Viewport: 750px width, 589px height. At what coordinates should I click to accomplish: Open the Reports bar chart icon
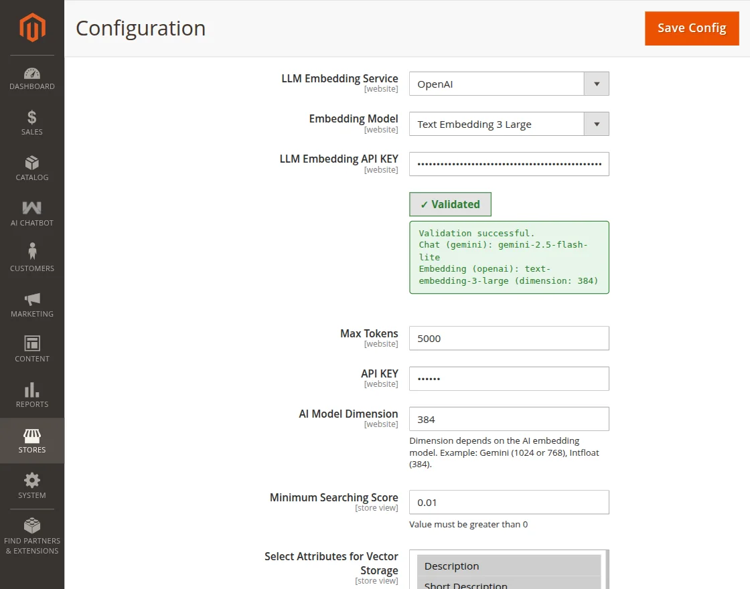coord(32,390)
